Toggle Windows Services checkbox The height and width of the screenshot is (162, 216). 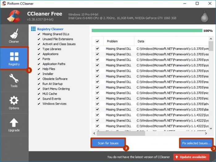pos(39,104)
